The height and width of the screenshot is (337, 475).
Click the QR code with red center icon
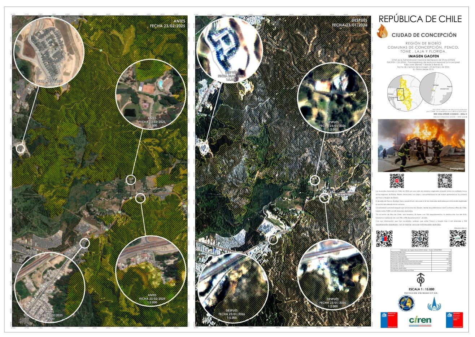(397, 181)
